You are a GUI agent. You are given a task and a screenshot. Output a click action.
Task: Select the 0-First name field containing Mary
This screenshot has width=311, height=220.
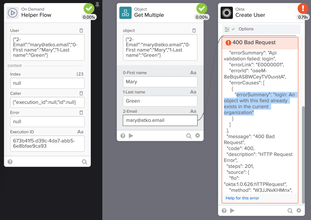160,82
